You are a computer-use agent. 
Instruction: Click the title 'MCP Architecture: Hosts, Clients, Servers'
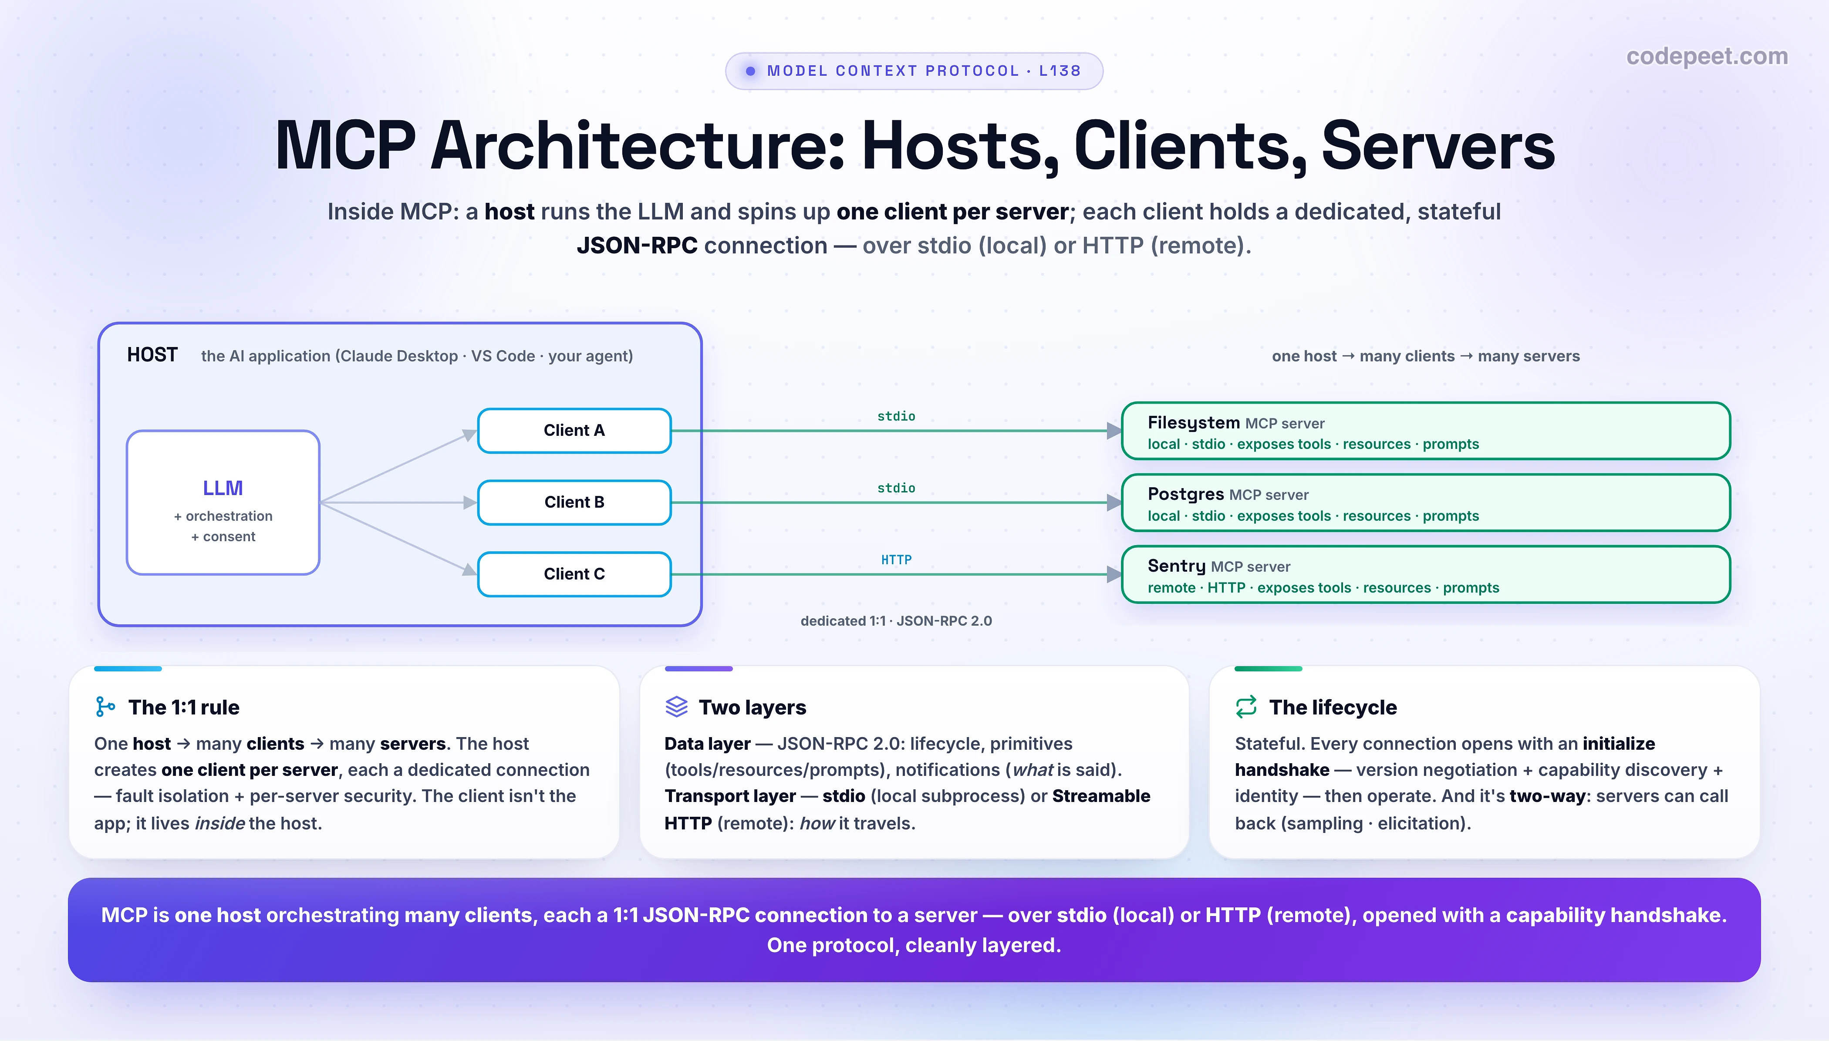pyautogui.click(x=914, y=145)
